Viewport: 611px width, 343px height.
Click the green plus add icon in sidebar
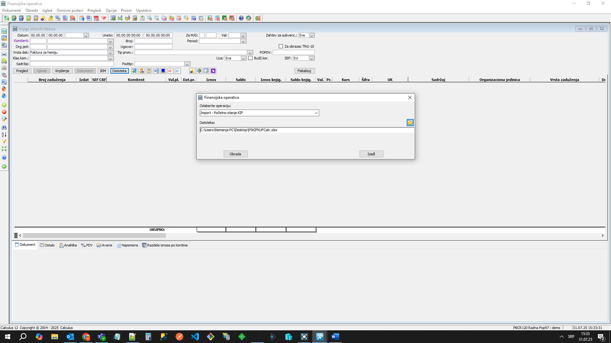point(4,105)
